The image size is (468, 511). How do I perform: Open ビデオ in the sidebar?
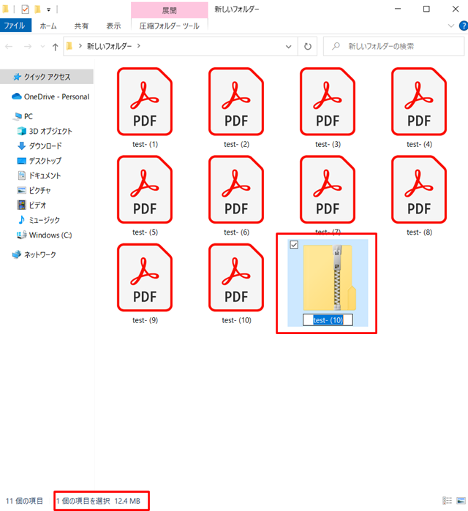pyautogui.click(x=31, y=205)
